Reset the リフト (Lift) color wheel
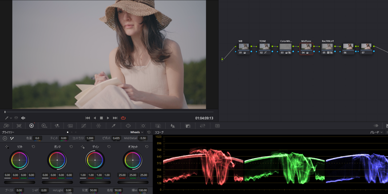 click(x=33, y=147)
